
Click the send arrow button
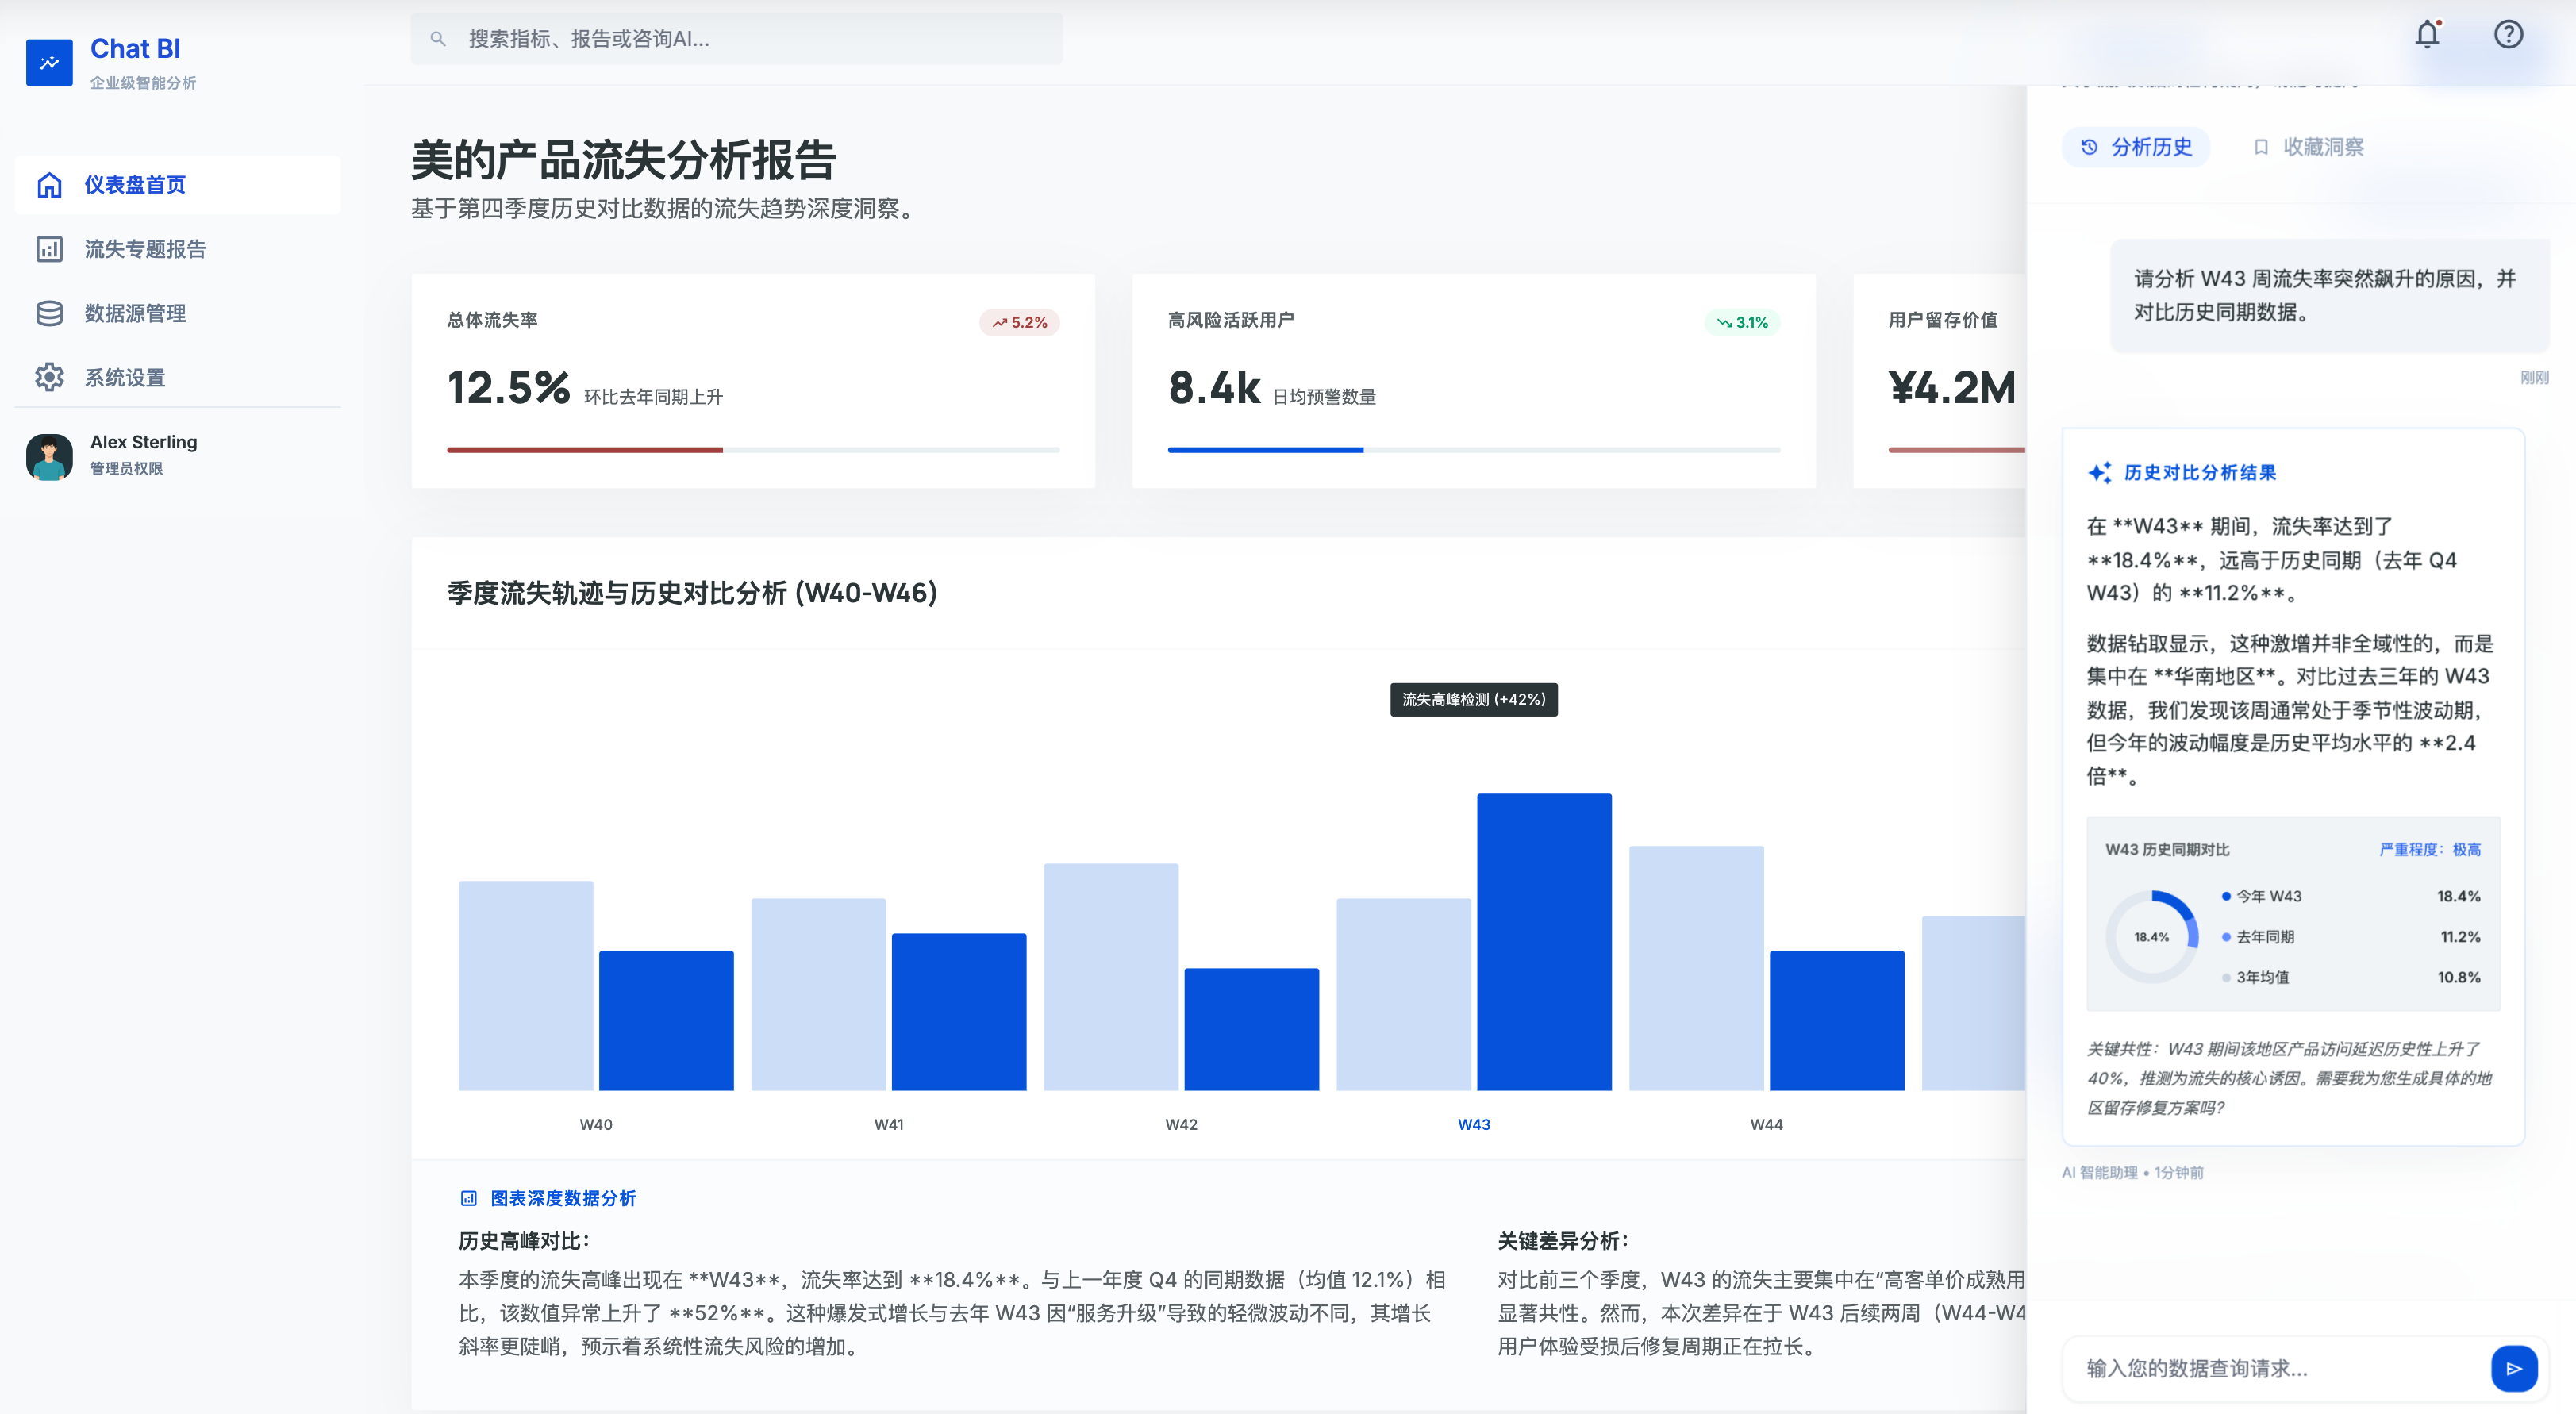2515,1368
